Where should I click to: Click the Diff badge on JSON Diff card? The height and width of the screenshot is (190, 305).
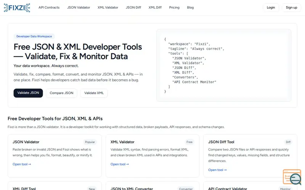tap(288, 142)
